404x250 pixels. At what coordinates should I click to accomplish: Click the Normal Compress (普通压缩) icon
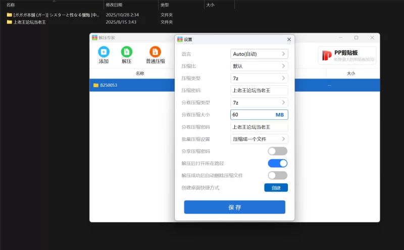pyautogui.click(x=155, y=52)
